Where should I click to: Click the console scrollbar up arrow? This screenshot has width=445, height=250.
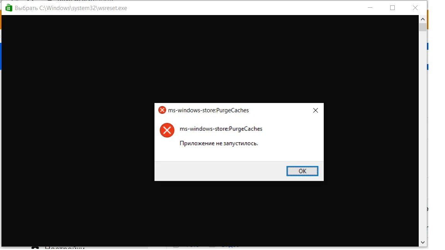click(423, 19)
